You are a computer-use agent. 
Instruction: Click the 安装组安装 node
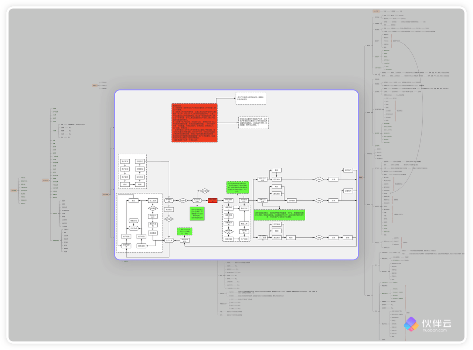tap(126, 246)
